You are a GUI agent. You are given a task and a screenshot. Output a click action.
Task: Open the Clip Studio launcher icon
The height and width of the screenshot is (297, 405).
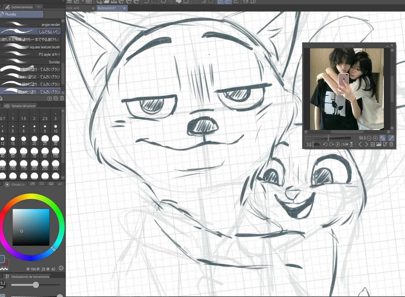pos(88,1)
